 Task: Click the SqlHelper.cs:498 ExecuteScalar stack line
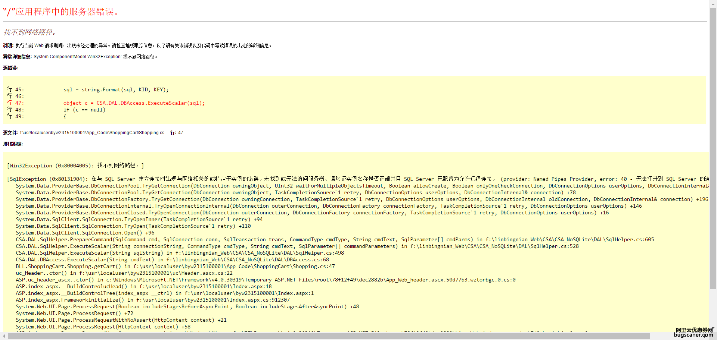pyautogui.click(x=180, y=253)
